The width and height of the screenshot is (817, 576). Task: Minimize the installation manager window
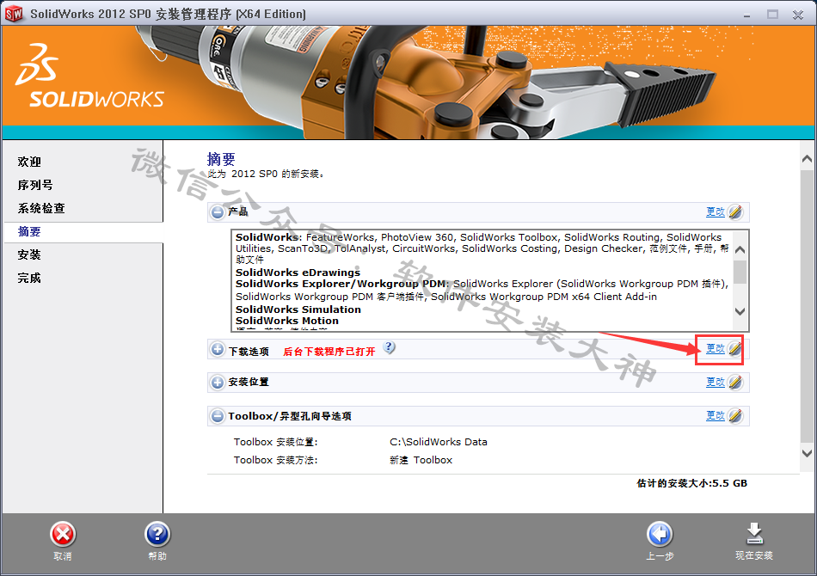(747, 15)
